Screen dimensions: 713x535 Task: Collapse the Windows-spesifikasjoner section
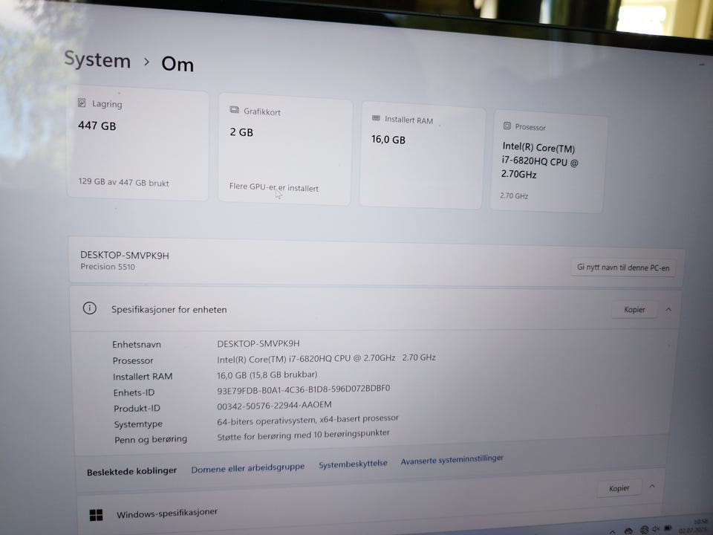pos(652,486)
